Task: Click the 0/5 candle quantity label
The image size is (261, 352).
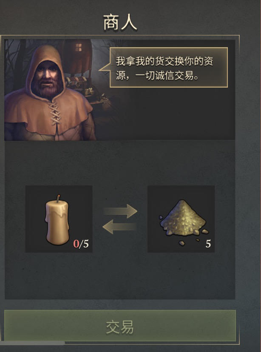Action: click(81, 244)
